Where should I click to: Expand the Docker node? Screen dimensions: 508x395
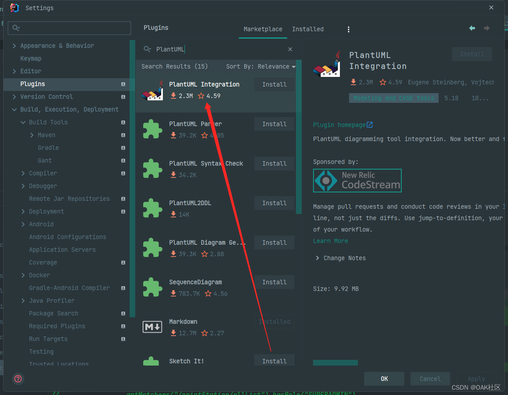pyautogui.click(x=23, y=275)
